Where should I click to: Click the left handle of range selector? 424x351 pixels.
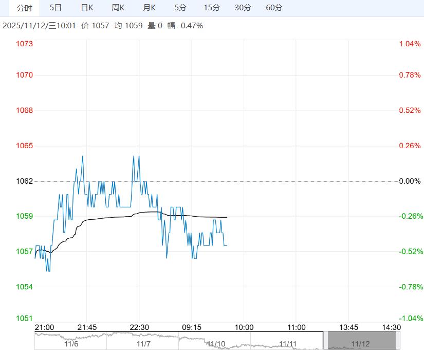(x=326, y=341)
